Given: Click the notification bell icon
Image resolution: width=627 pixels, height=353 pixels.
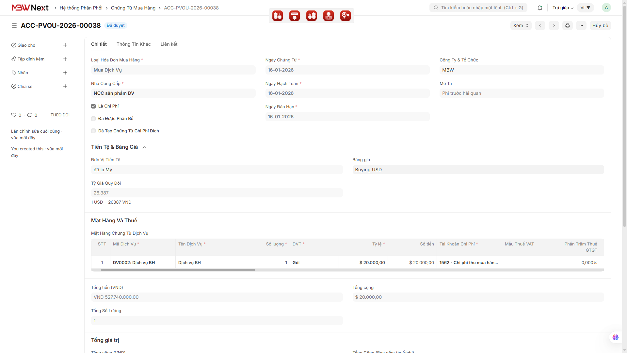Looking at the screenshot, I should click(540, 8).
